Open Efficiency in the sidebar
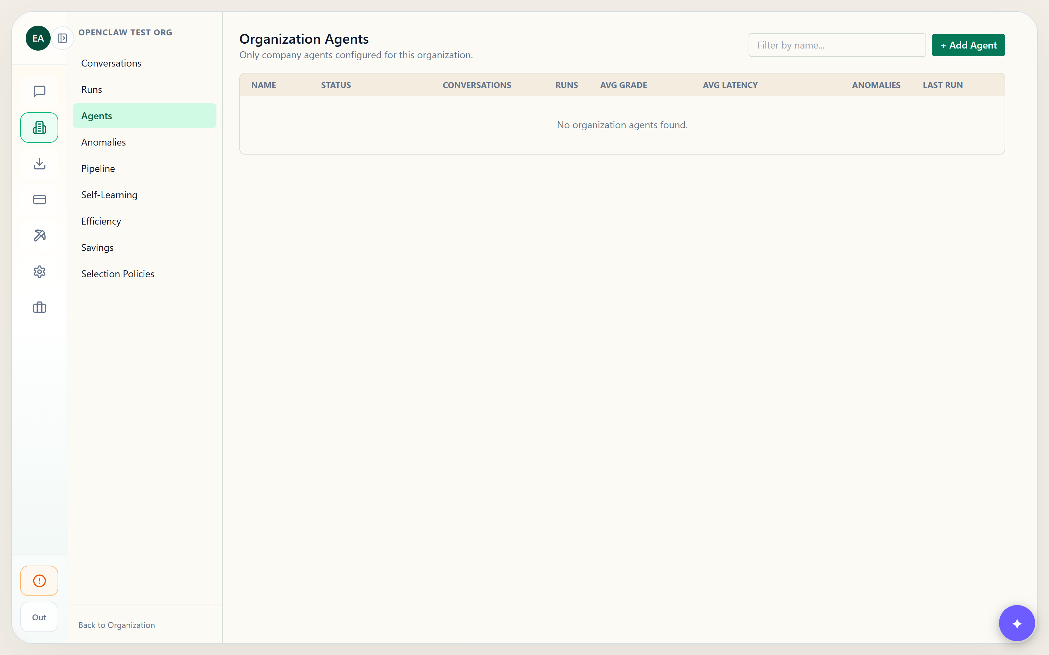This screenshot has height=655, width=1049. pos(144,221)
